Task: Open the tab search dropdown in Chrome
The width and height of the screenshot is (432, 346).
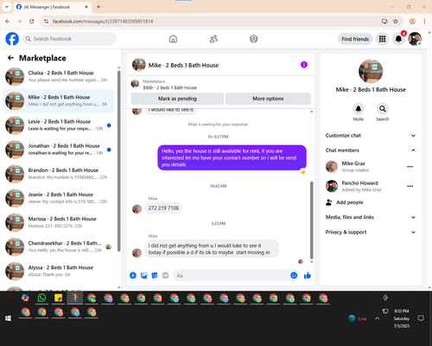Action: click(x=7, y=7)
